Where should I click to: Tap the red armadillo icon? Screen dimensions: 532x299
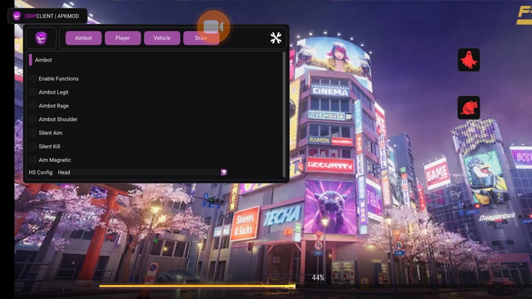point(469,108)
